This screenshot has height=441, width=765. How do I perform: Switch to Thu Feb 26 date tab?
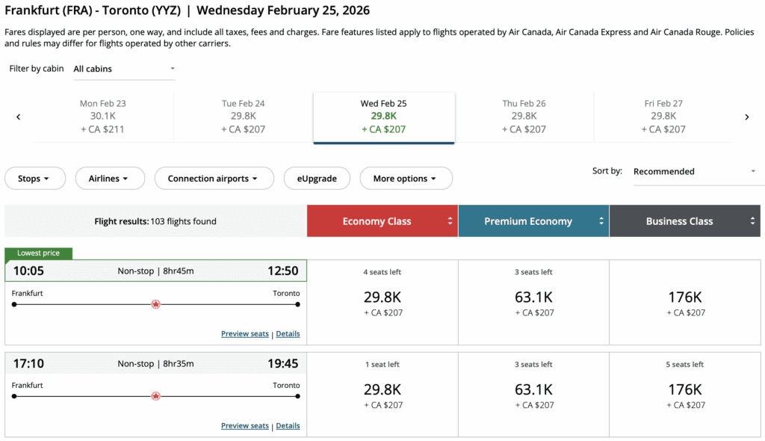[524, 117]
